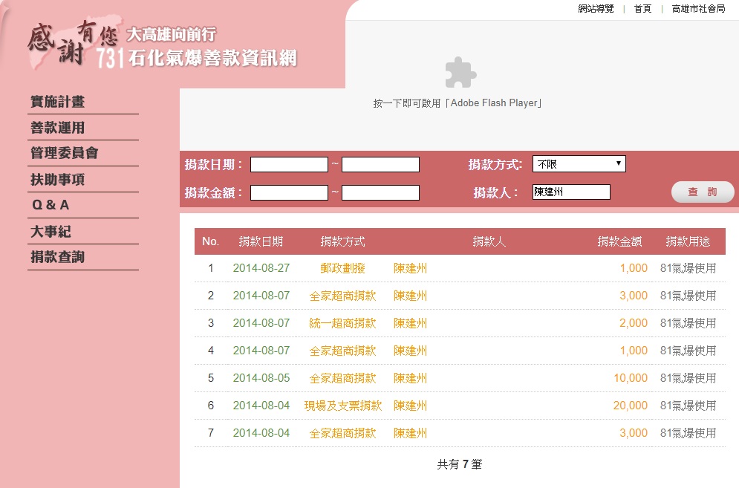The width and height of the screenshot is (739, 488).
Task: Click the Adobe Flash Player puzzle plugin icon
Action: coord(460,73)
